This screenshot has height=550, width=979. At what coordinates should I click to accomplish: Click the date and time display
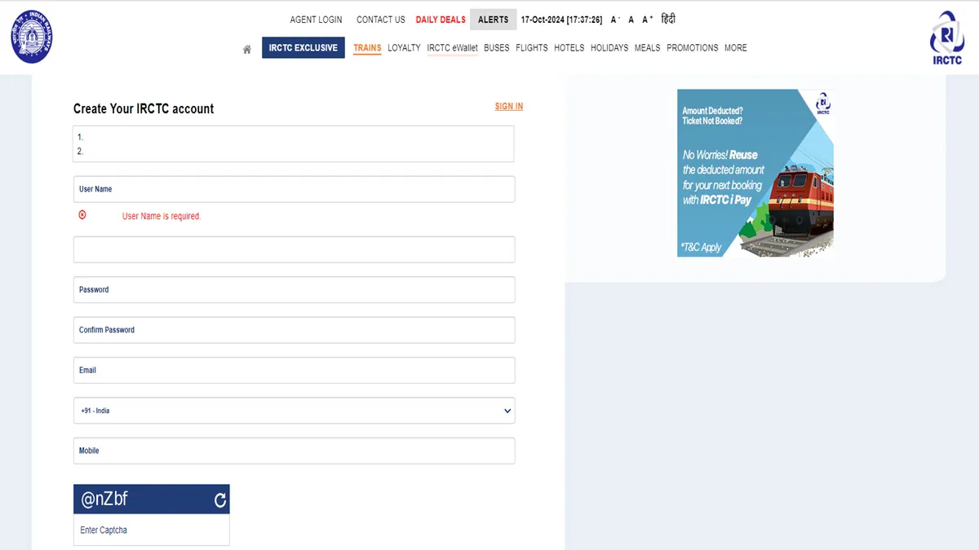561,20
